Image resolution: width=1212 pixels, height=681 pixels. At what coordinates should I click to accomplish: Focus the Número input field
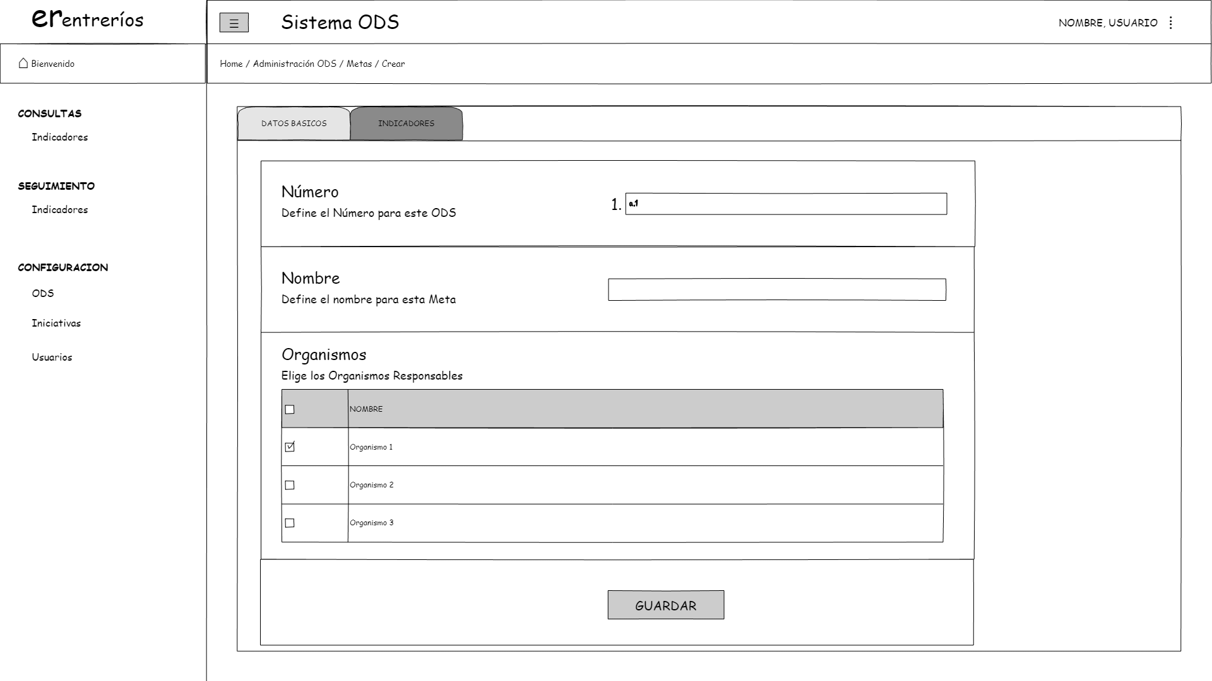786,204
